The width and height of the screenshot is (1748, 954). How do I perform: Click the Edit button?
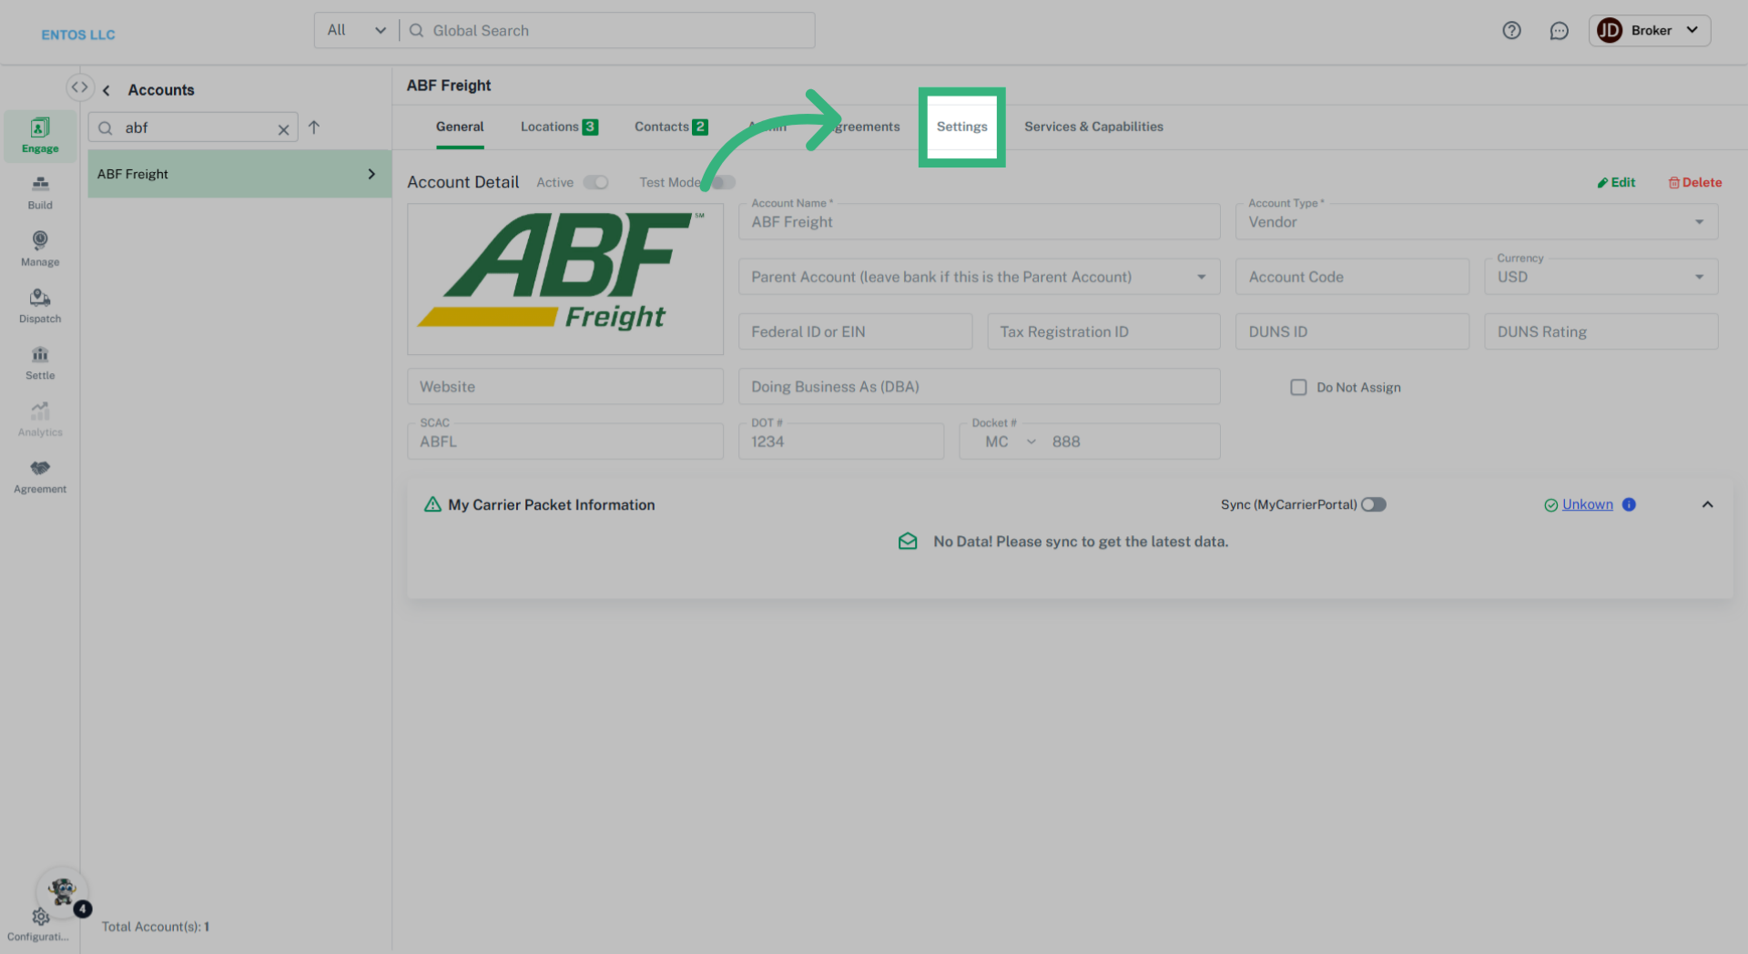pos(1616,182)
